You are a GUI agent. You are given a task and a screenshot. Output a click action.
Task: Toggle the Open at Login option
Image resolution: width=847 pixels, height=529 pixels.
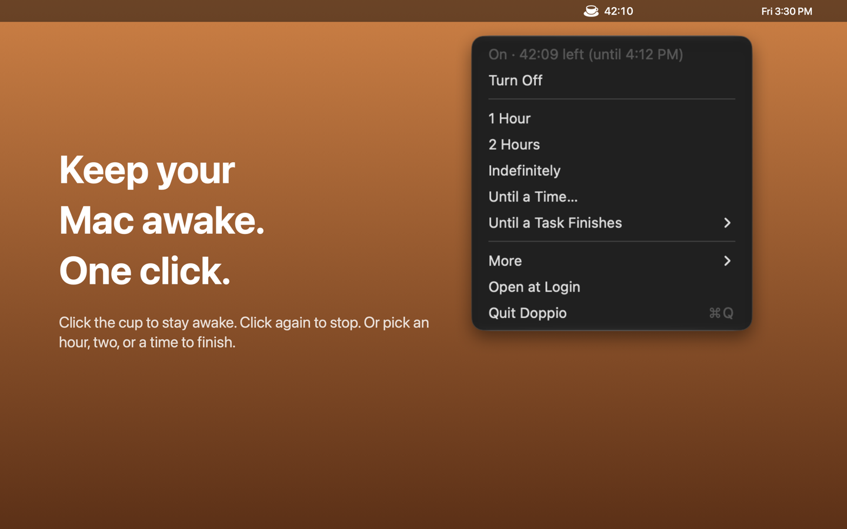pos(612,287)
